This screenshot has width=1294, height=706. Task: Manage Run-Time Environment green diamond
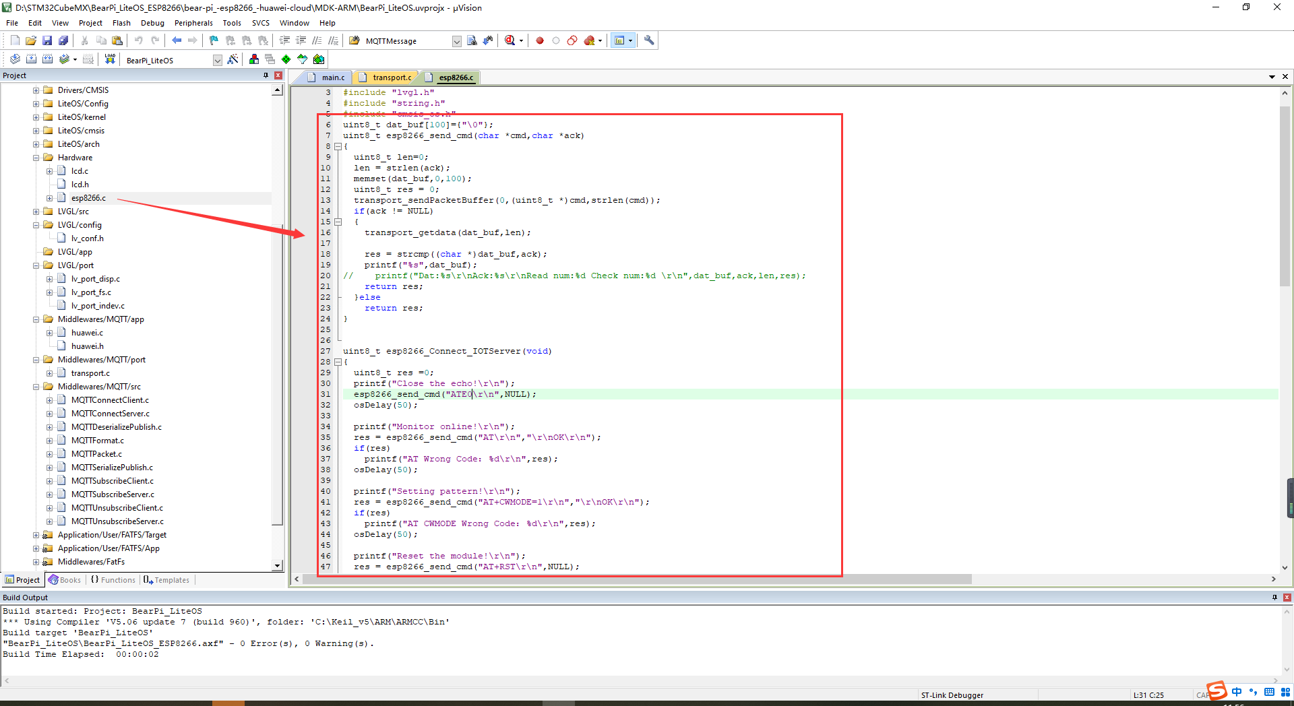pyautogui.click(x=286, y=59)
